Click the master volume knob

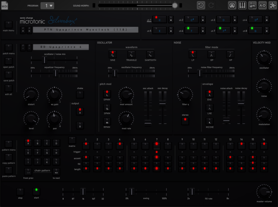[x=264, y=192]
